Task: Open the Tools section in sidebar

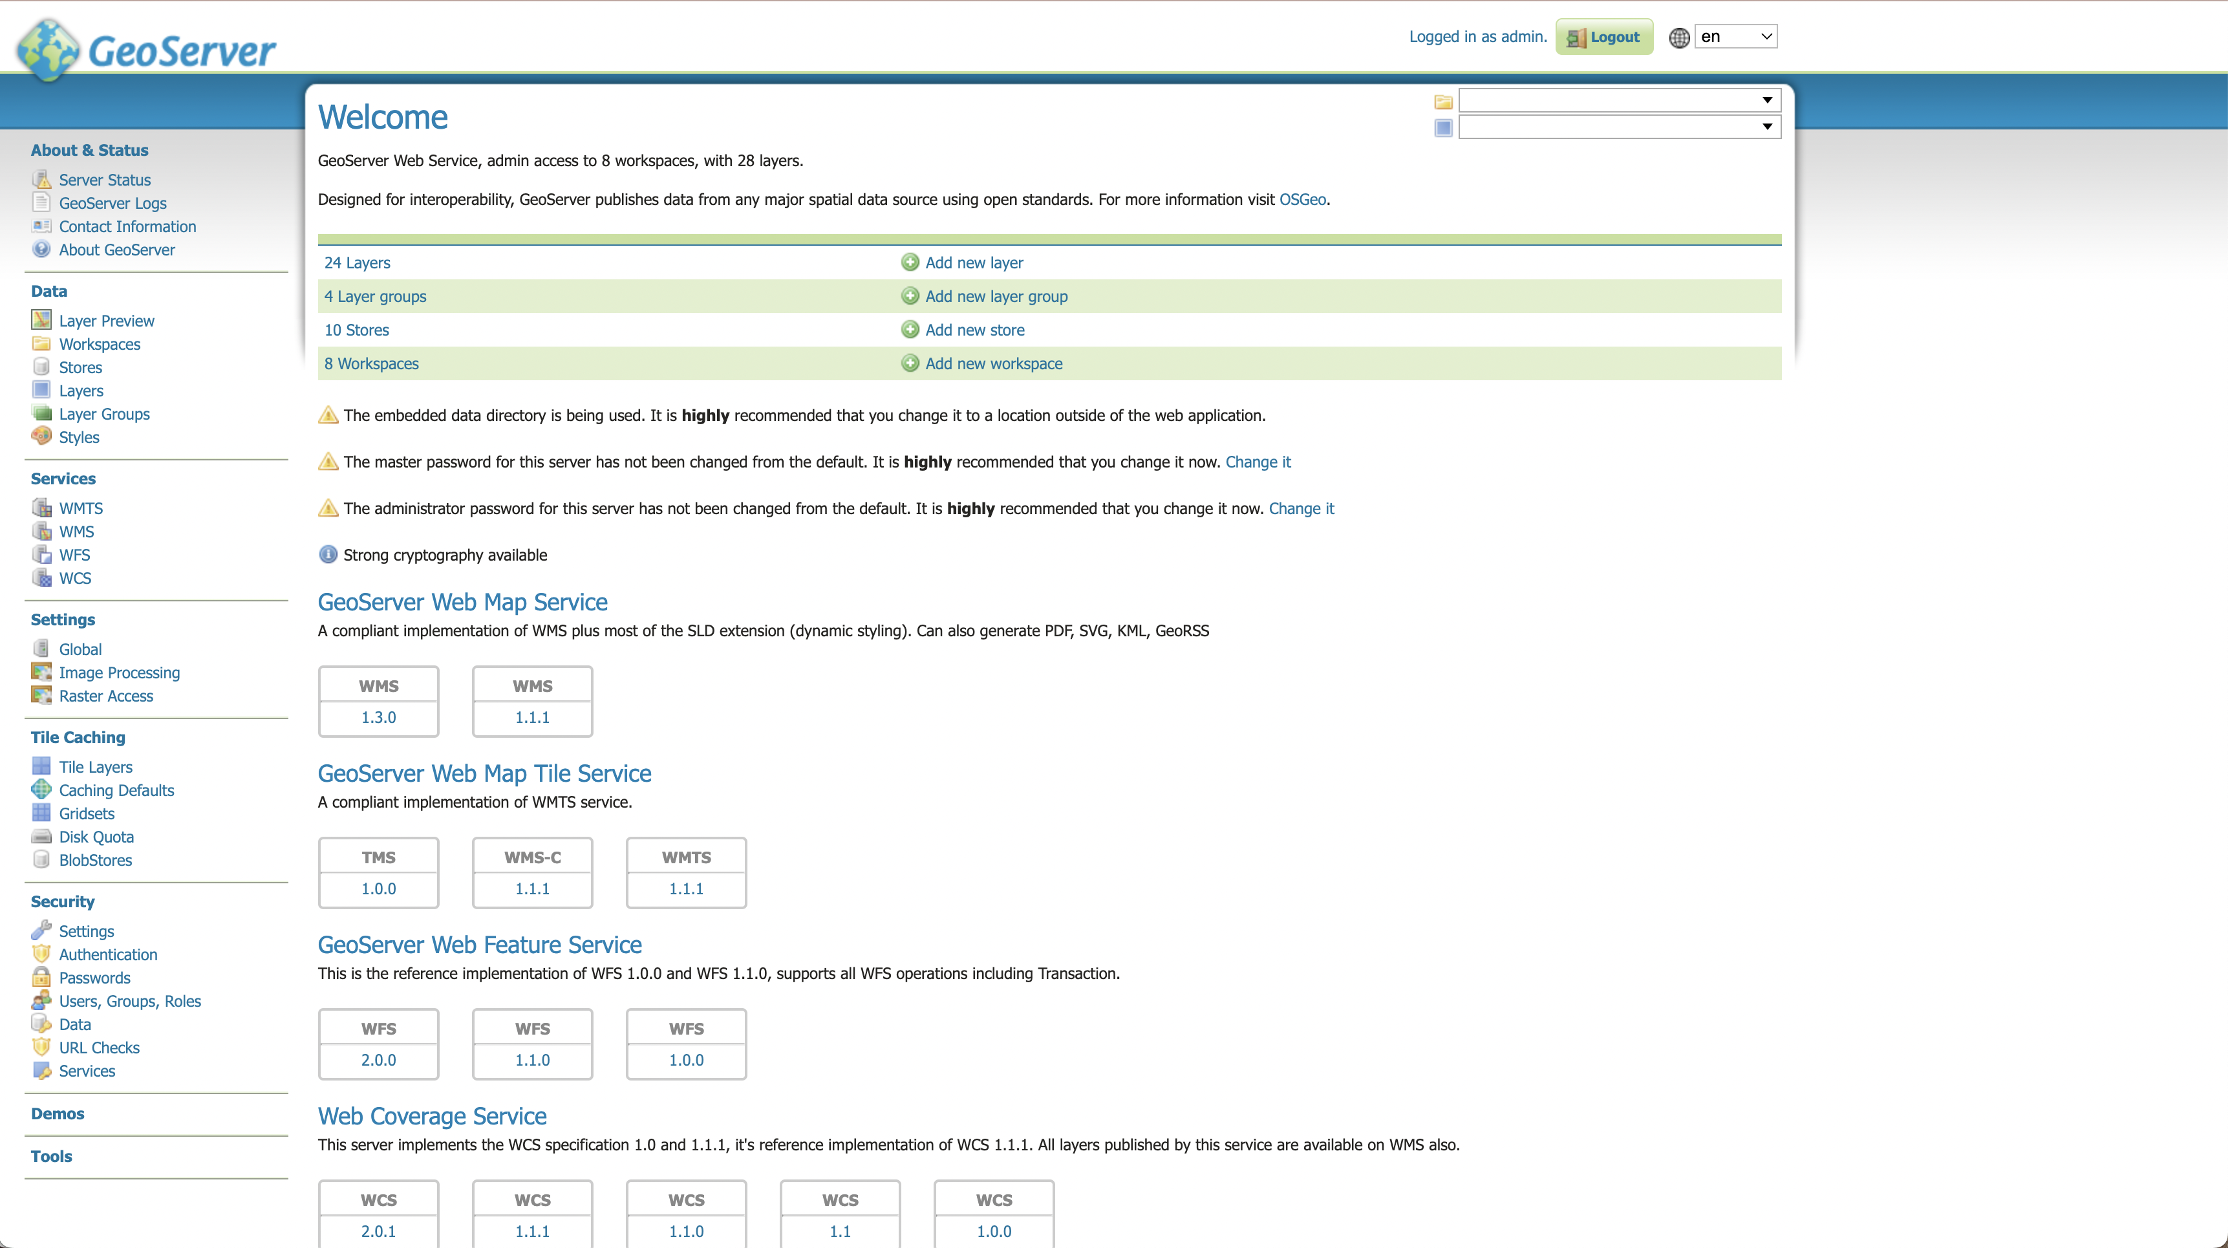Action: click(x=51, y=1156)
